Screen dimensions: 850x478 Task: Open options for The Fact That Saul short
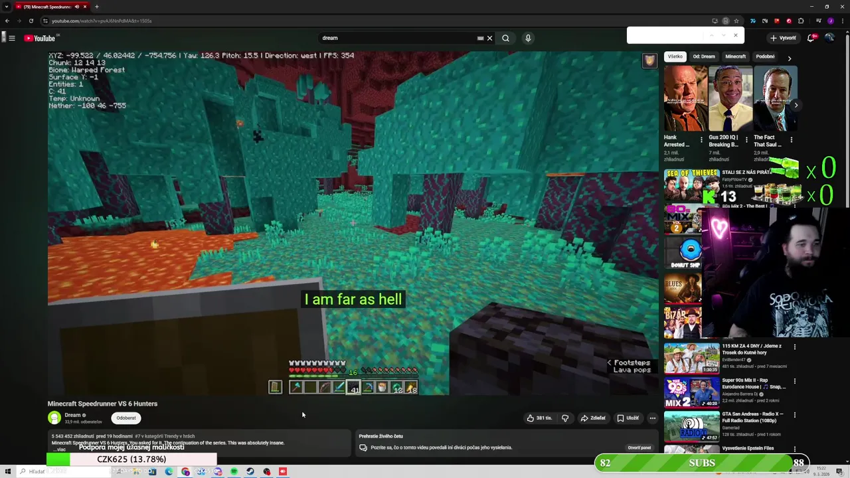[x=792, y=140]
